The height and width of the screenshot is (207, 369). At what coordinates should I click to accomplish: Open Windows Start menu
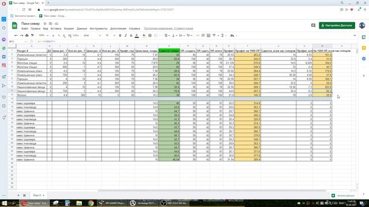coord(4,203)
